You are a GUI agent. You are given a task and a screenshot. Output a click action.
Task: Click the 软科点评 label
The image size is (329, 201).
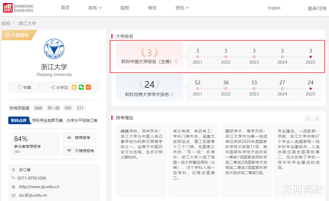[x=19, y=120]
